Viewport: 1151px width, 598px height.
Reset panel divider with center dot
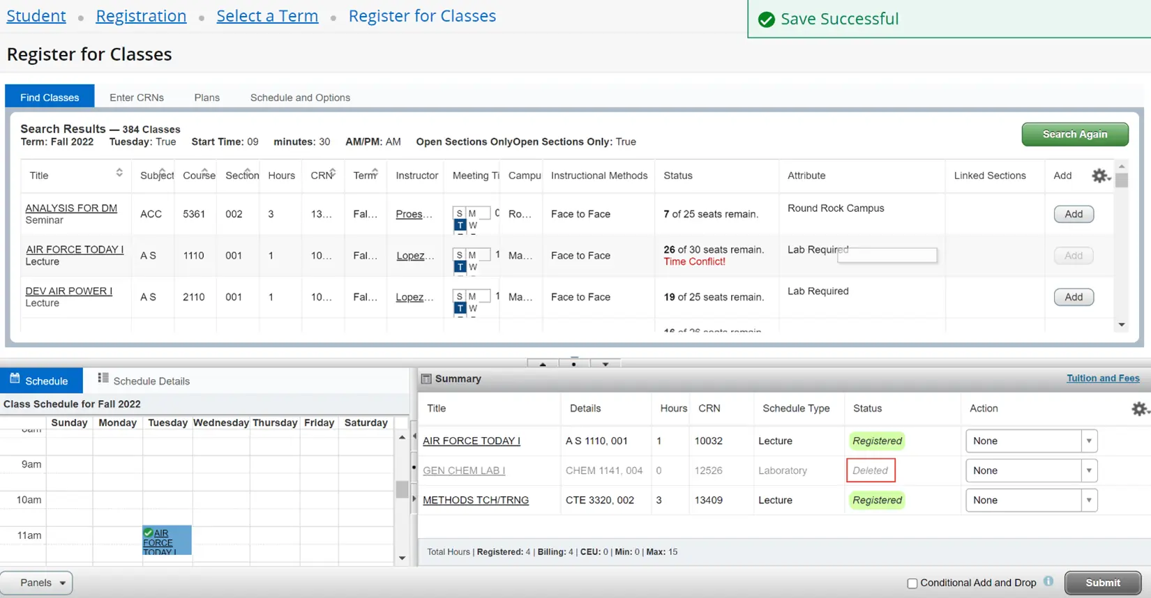(573, 364)
